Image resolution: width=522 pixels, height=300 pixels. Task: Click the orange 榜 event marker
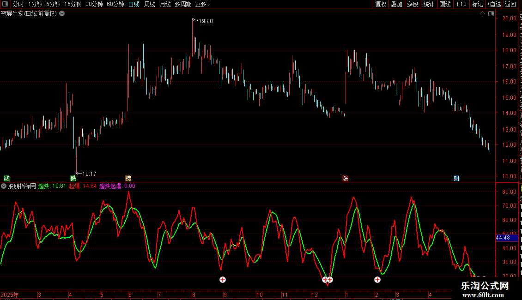(128, 179)
